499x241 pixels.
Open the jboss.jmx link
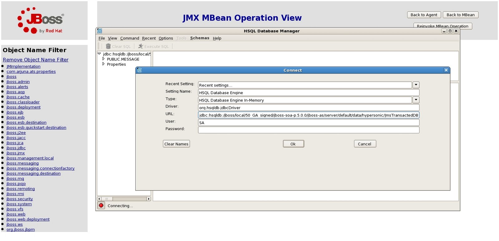[16, 153]
